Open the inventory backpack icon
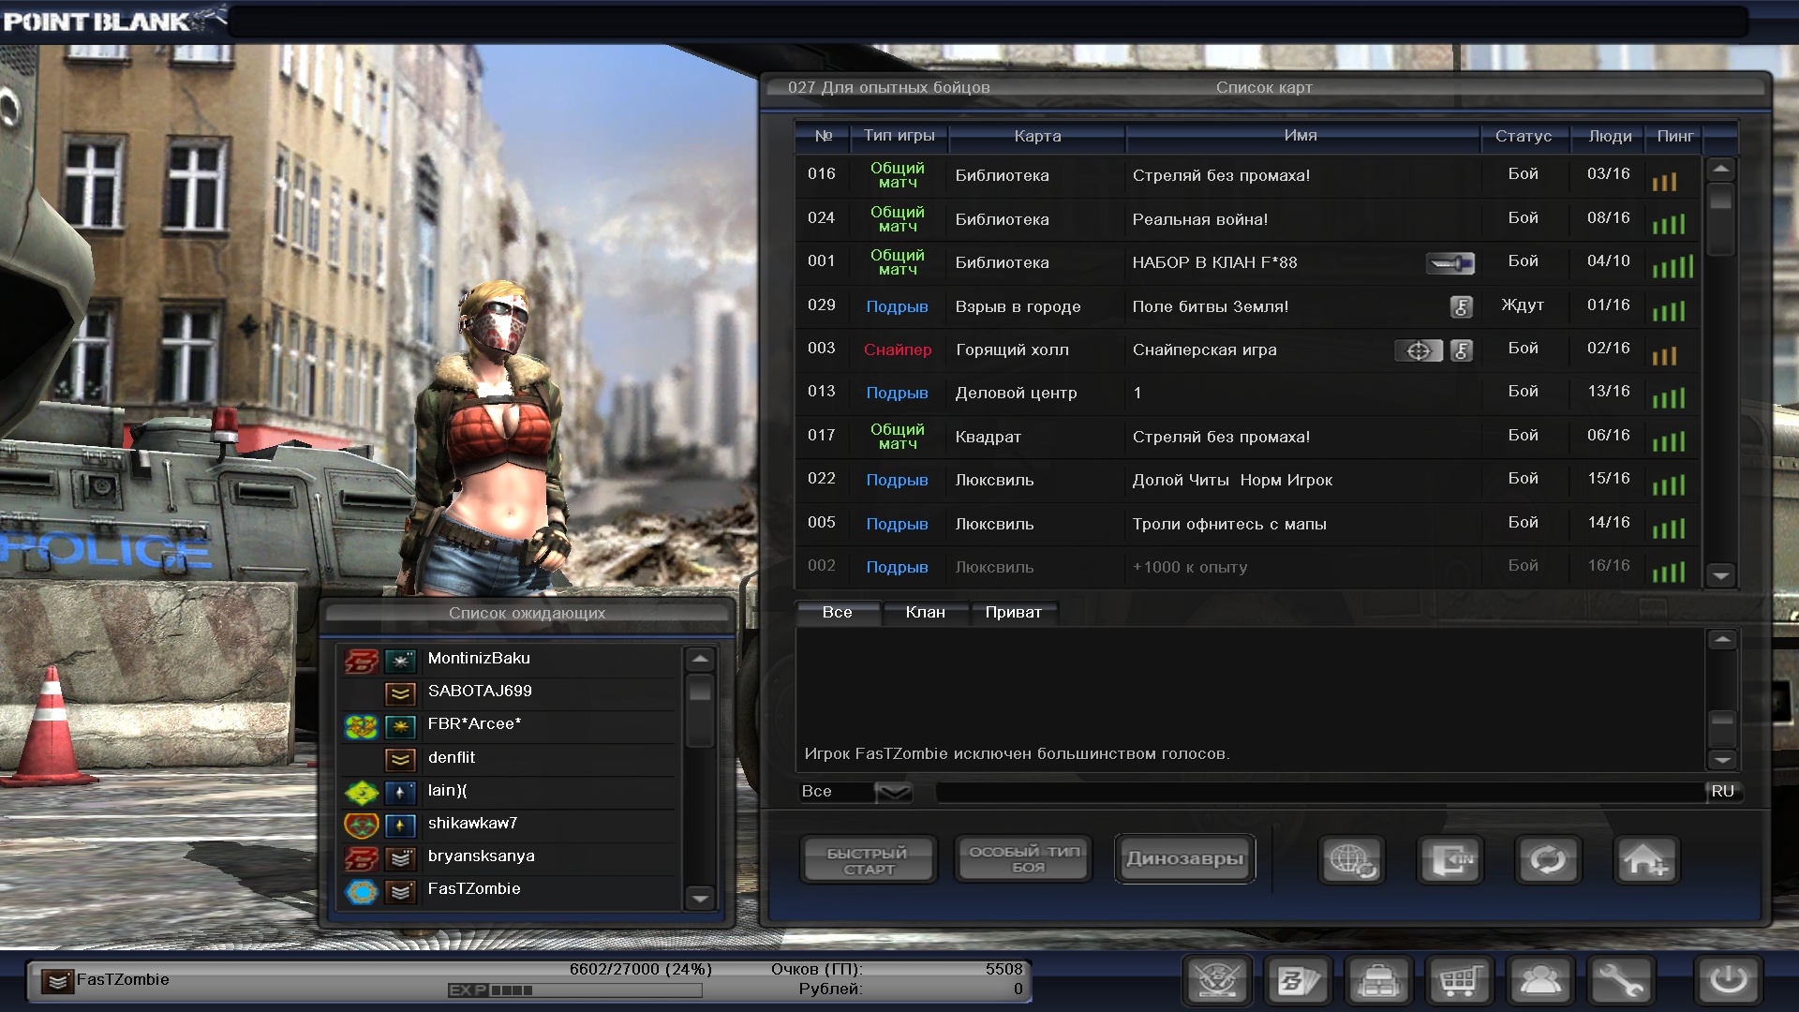The height and width of the screenshot is (1012, 1799). pyautogui.click(x=1378, y=981)
